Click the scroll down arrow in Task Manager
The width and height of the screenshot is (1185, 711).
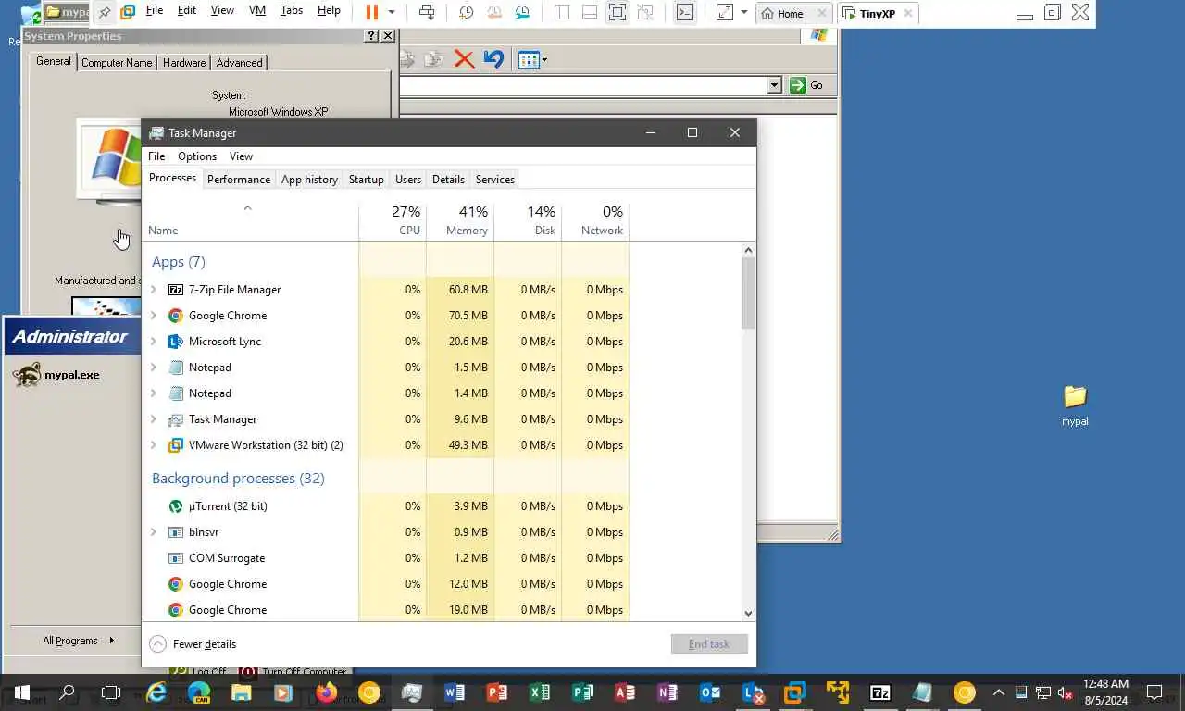tap(748, 613)
